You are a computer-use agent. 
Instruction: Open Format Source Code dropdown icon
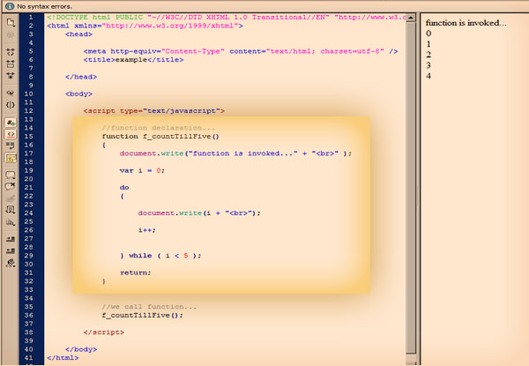point(11,263)
